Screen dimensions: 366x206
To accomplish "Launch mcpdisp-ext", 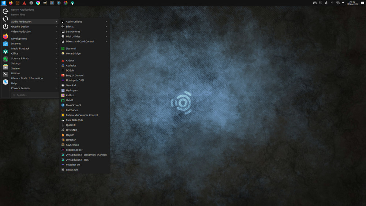I will point(85,165).
